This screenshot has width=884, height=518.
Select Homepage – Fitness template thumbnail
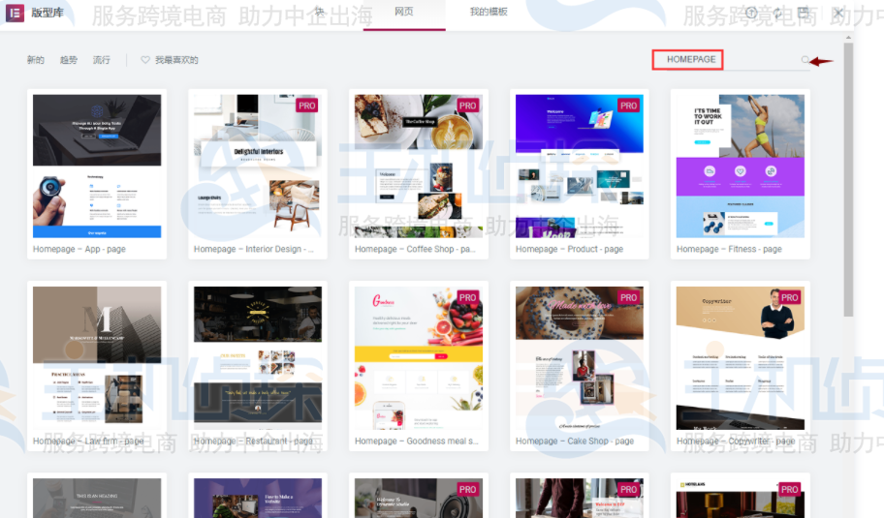[x=740, y=166]
